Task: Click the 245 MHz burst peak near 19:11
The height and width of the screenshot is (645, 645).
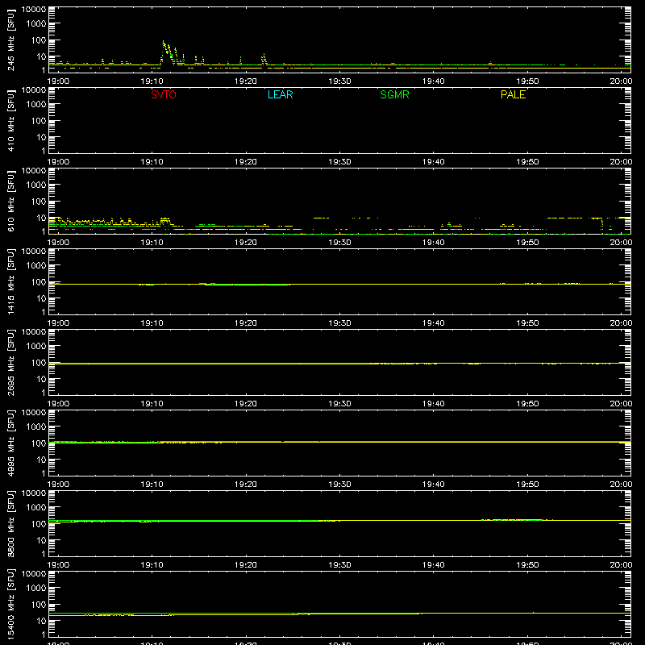Action: [x=164, y=42]
